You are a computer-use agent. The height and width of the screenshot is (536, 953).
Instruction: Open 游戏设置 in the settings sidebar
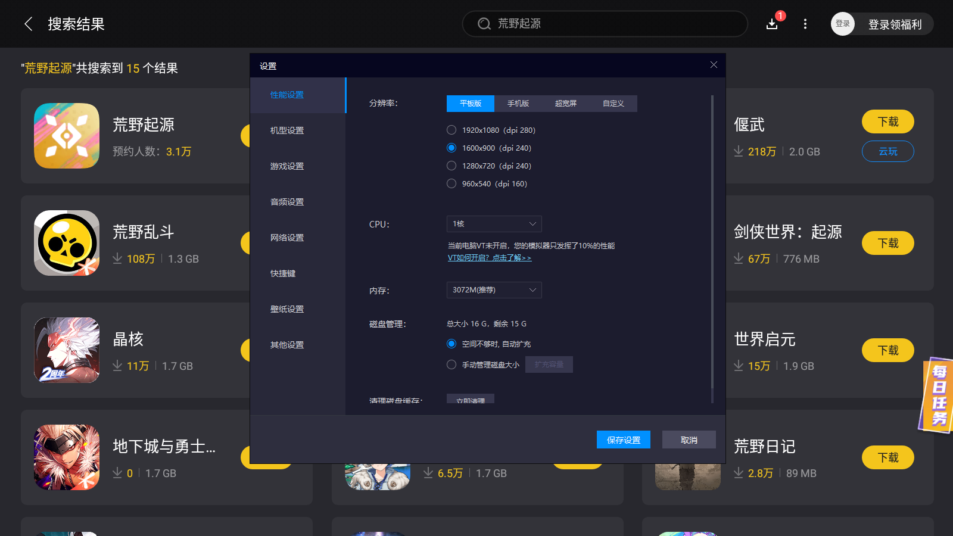[298, 166]
